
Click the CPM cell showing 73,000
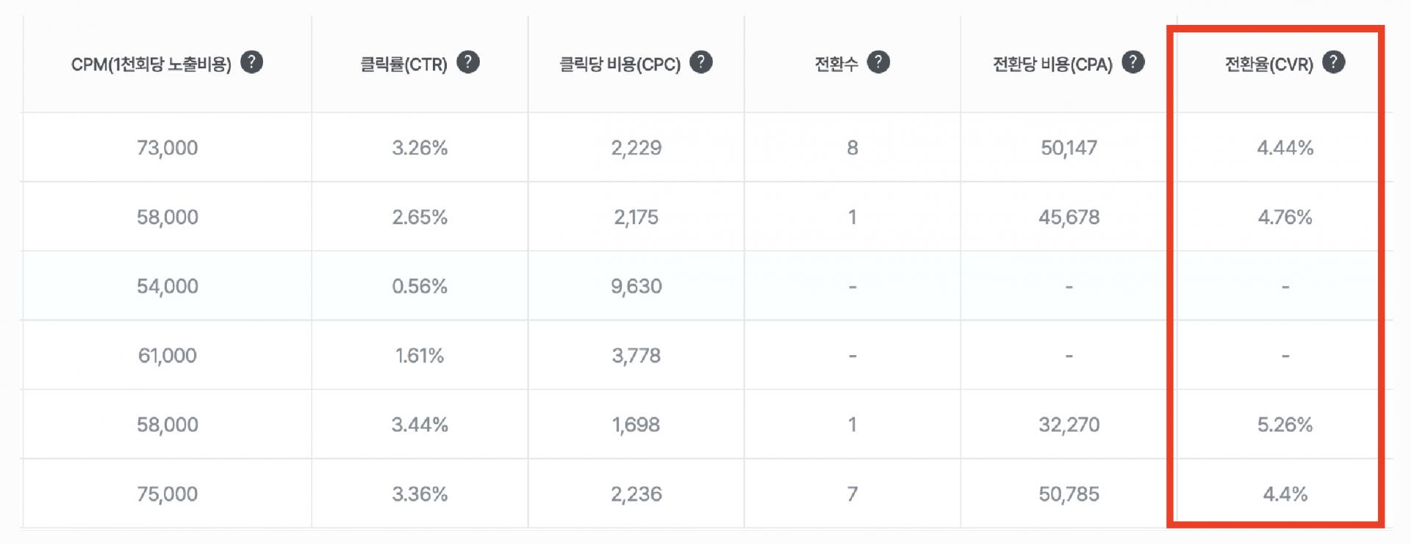168,148
